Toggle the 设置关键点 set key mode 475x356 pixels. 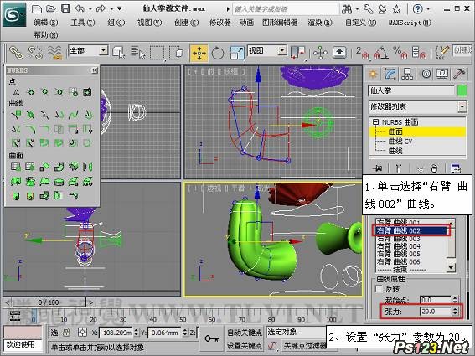pos(245,345)
